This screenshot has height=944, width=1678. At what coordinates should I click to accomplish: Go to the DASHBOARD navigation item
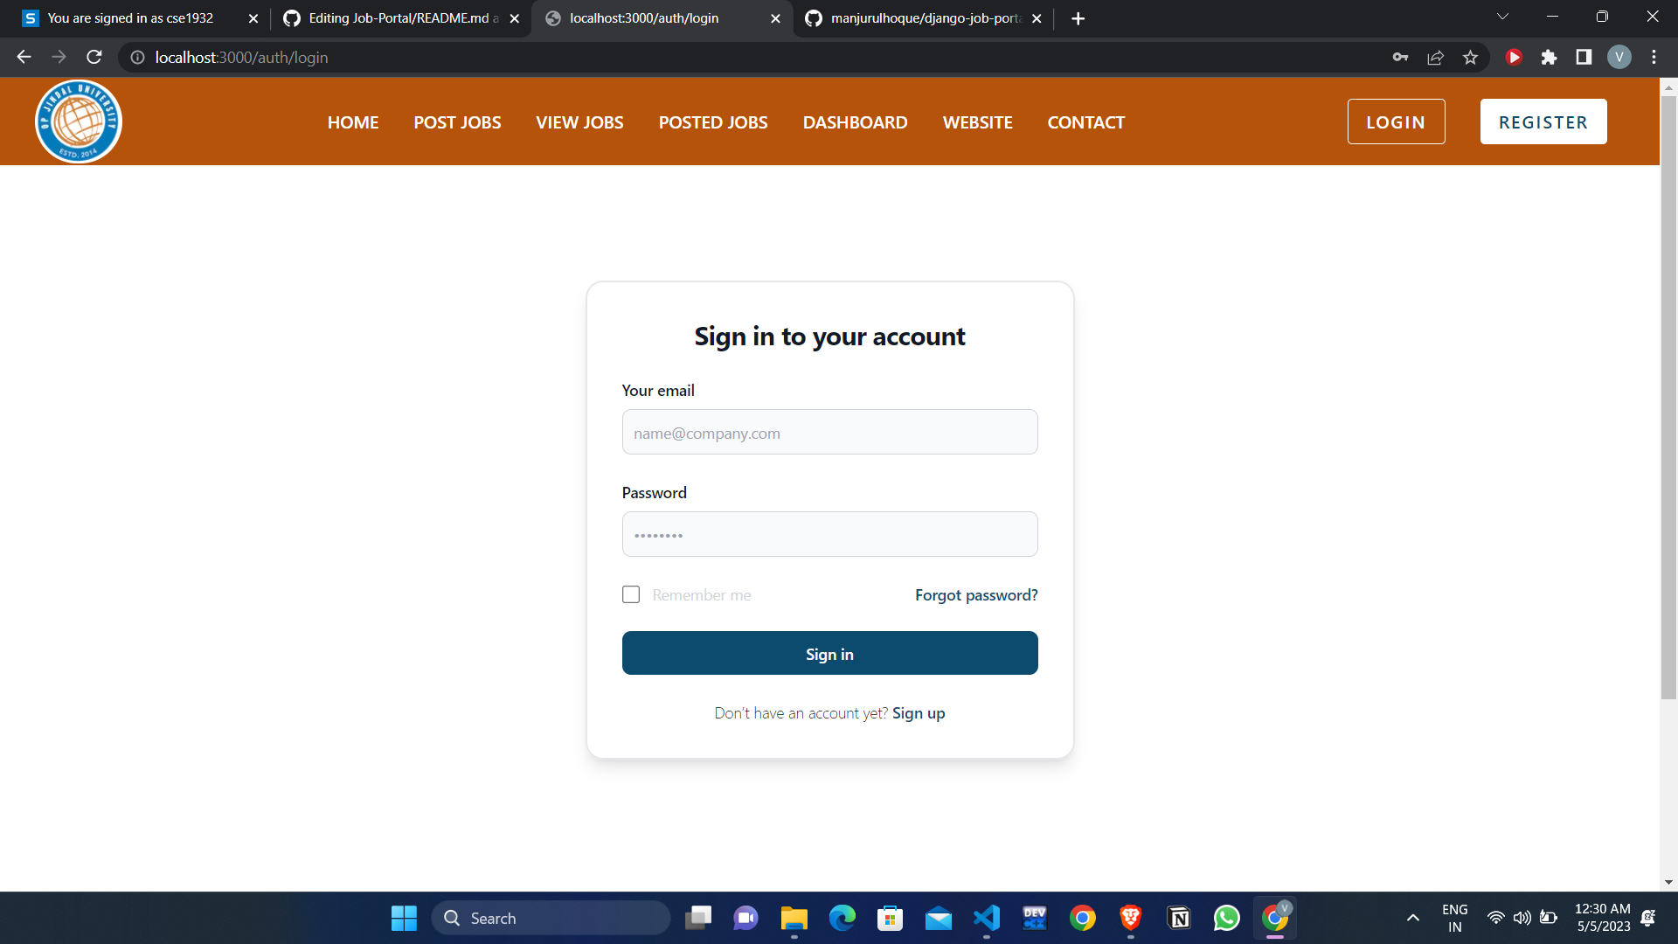tap(855, 122)
